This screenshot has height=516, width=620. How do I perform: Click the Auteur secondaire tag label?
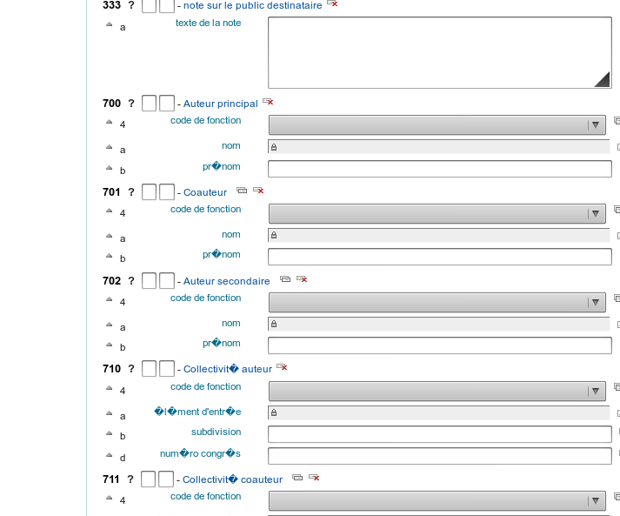click(226, 281)
